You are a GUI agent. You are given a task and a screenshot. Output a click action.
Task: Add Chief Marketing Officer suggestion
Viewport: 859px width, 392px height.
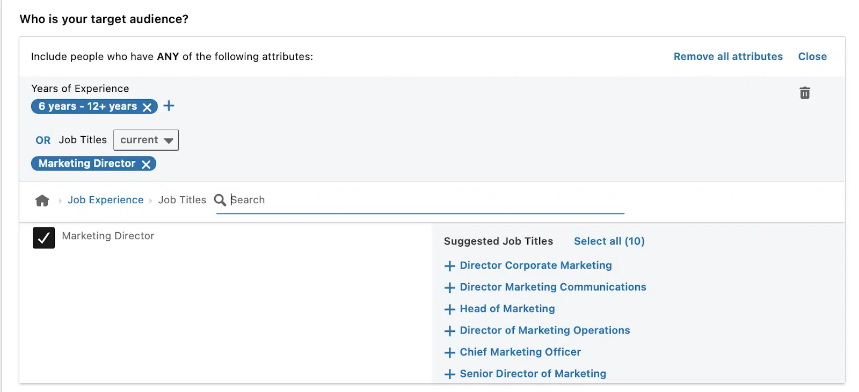click(x=520, y=352)
